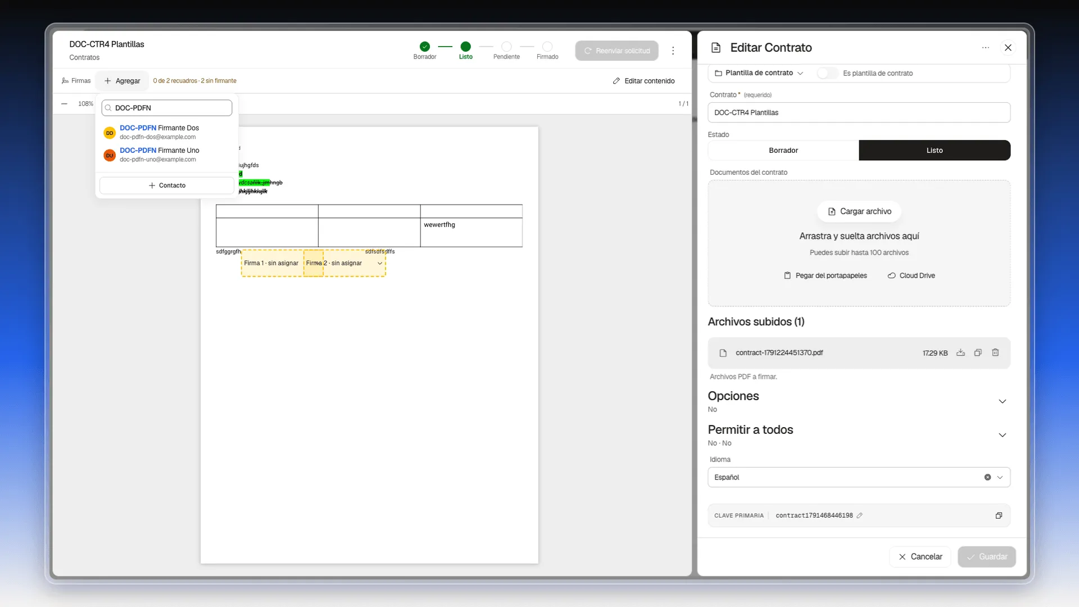Click the contract-1791224451370.pdf file name
The width and height of the screenshot is (1079, 607).
779,353
